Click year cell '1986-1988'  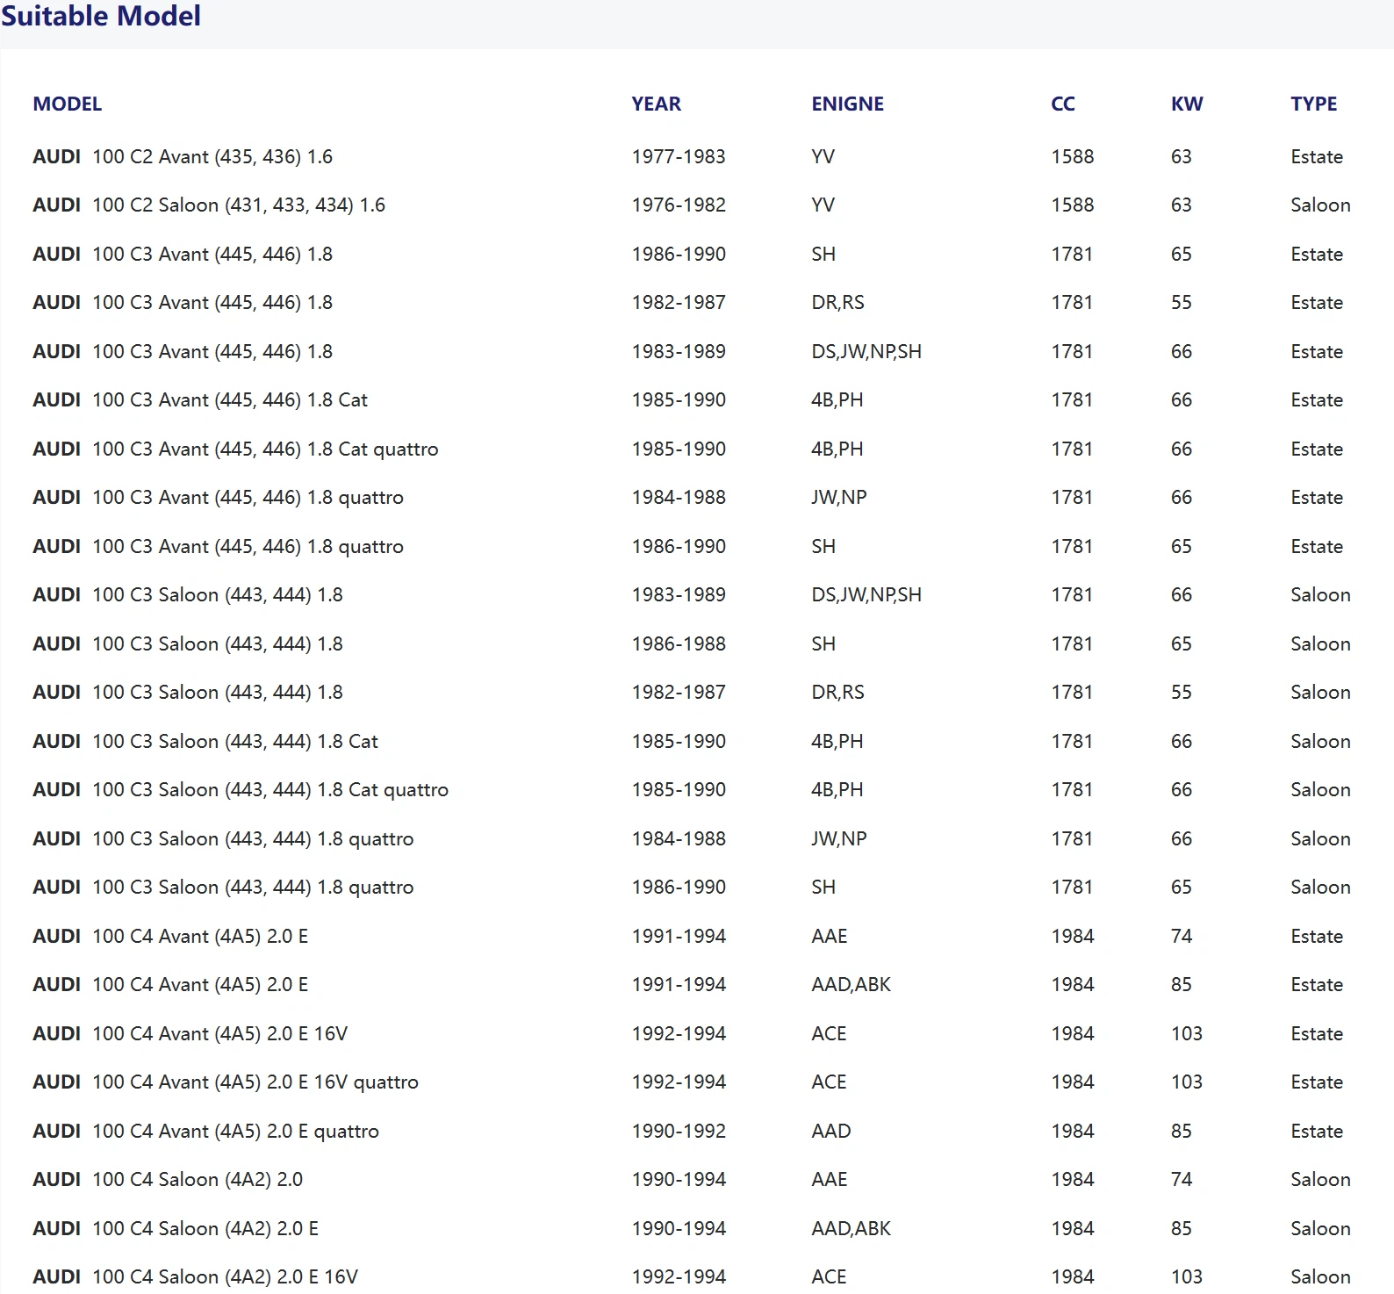tap(679, 643)
